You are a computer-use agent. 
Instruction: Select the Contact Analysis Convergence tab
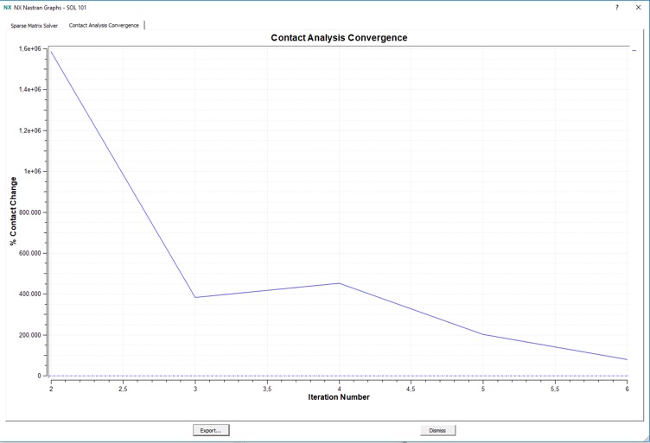[x=104, y=26]
